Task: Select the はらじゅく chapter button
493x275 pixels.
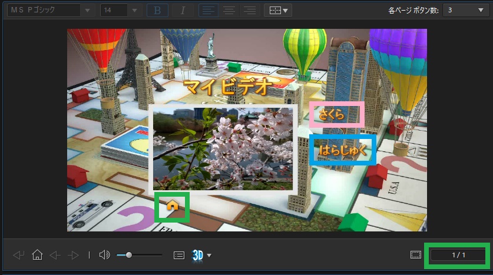Action: coord(343,150)
